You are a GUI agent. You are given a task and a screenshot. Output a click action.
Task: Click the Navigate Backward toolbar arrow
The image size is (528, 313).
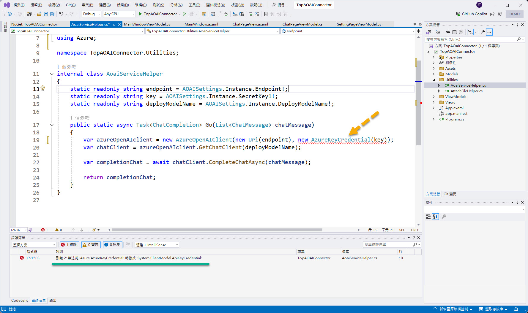point(10,14)
